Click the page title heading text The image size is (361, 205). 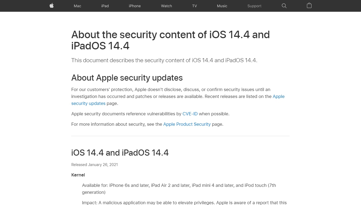point(170,40)
